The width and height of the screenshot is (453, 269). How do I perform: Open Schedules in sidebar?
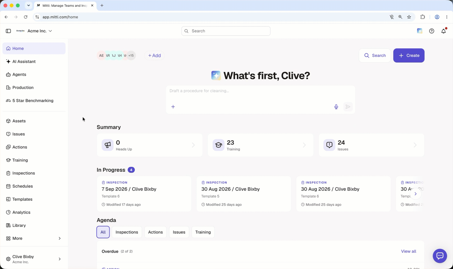[34, 186]
